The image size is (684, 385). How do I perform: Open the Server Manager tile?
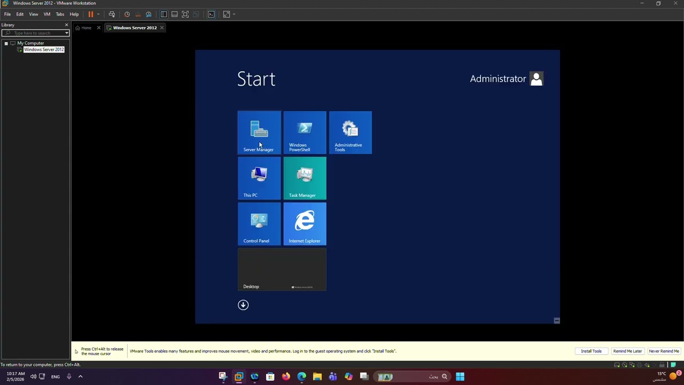click(259, 133)
